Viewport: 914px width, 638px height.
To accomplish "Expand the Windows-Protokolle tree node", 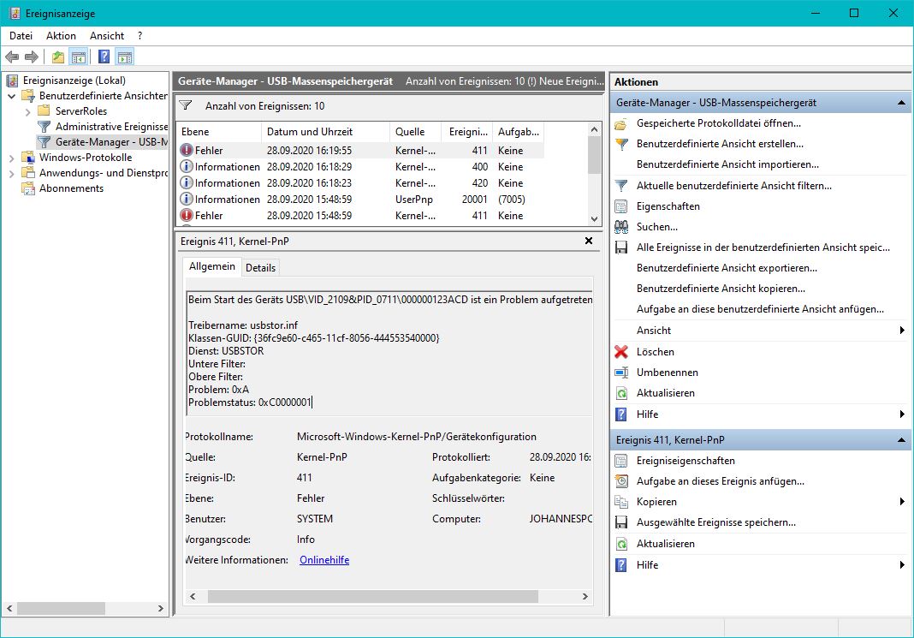I will click(12, 158).
